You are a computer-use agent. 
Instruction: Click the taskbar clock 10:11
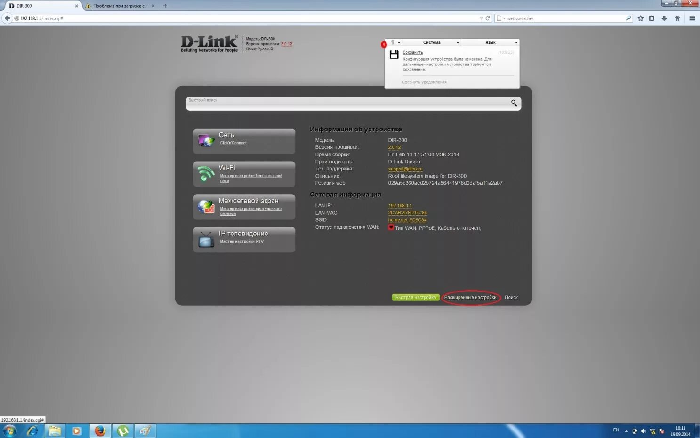(680, 431)
